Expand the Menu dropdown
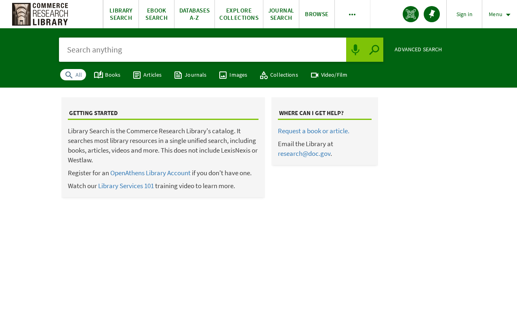This screenshot has width=517, height=323. [x=499, y=14]
